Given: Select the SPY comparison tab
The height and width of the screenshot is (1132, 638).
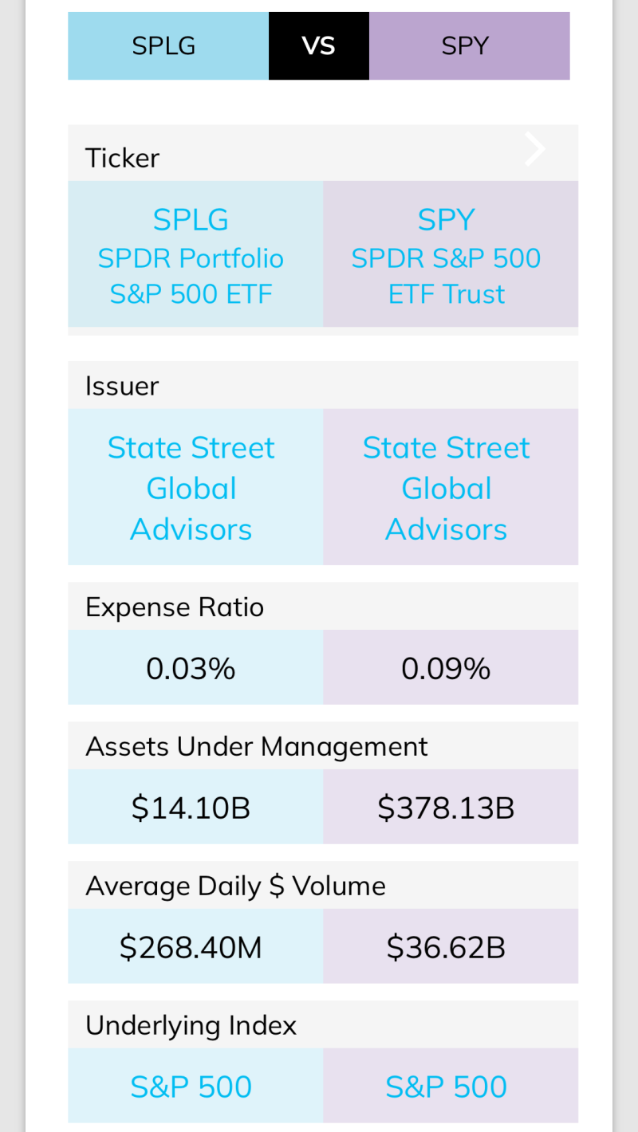Looking at the screenshot, I should tap(470, 45).
